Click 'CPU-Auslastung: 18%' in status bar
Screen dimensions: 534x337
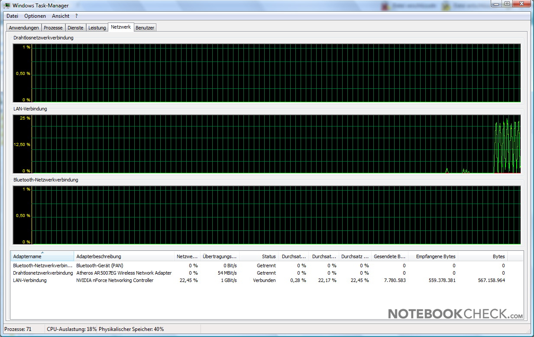click(71, 329)
